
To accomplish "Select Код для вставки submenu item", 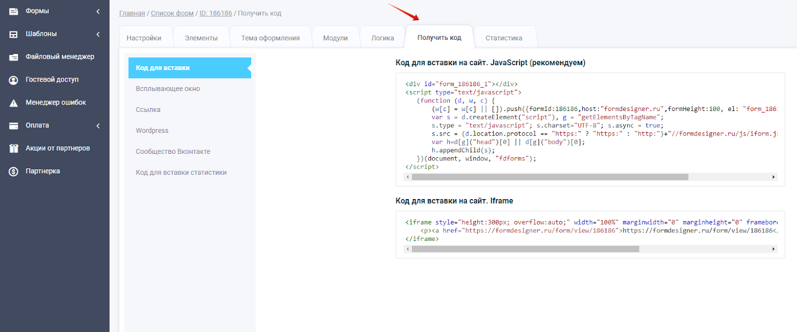I will point(190,68).
